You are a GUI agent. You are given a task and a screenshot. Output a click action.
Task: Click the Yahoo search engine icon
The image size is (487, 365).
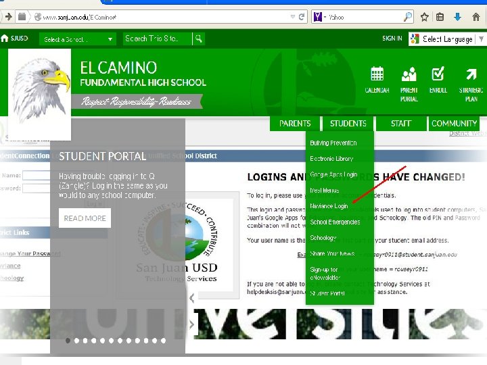(317, 17)
